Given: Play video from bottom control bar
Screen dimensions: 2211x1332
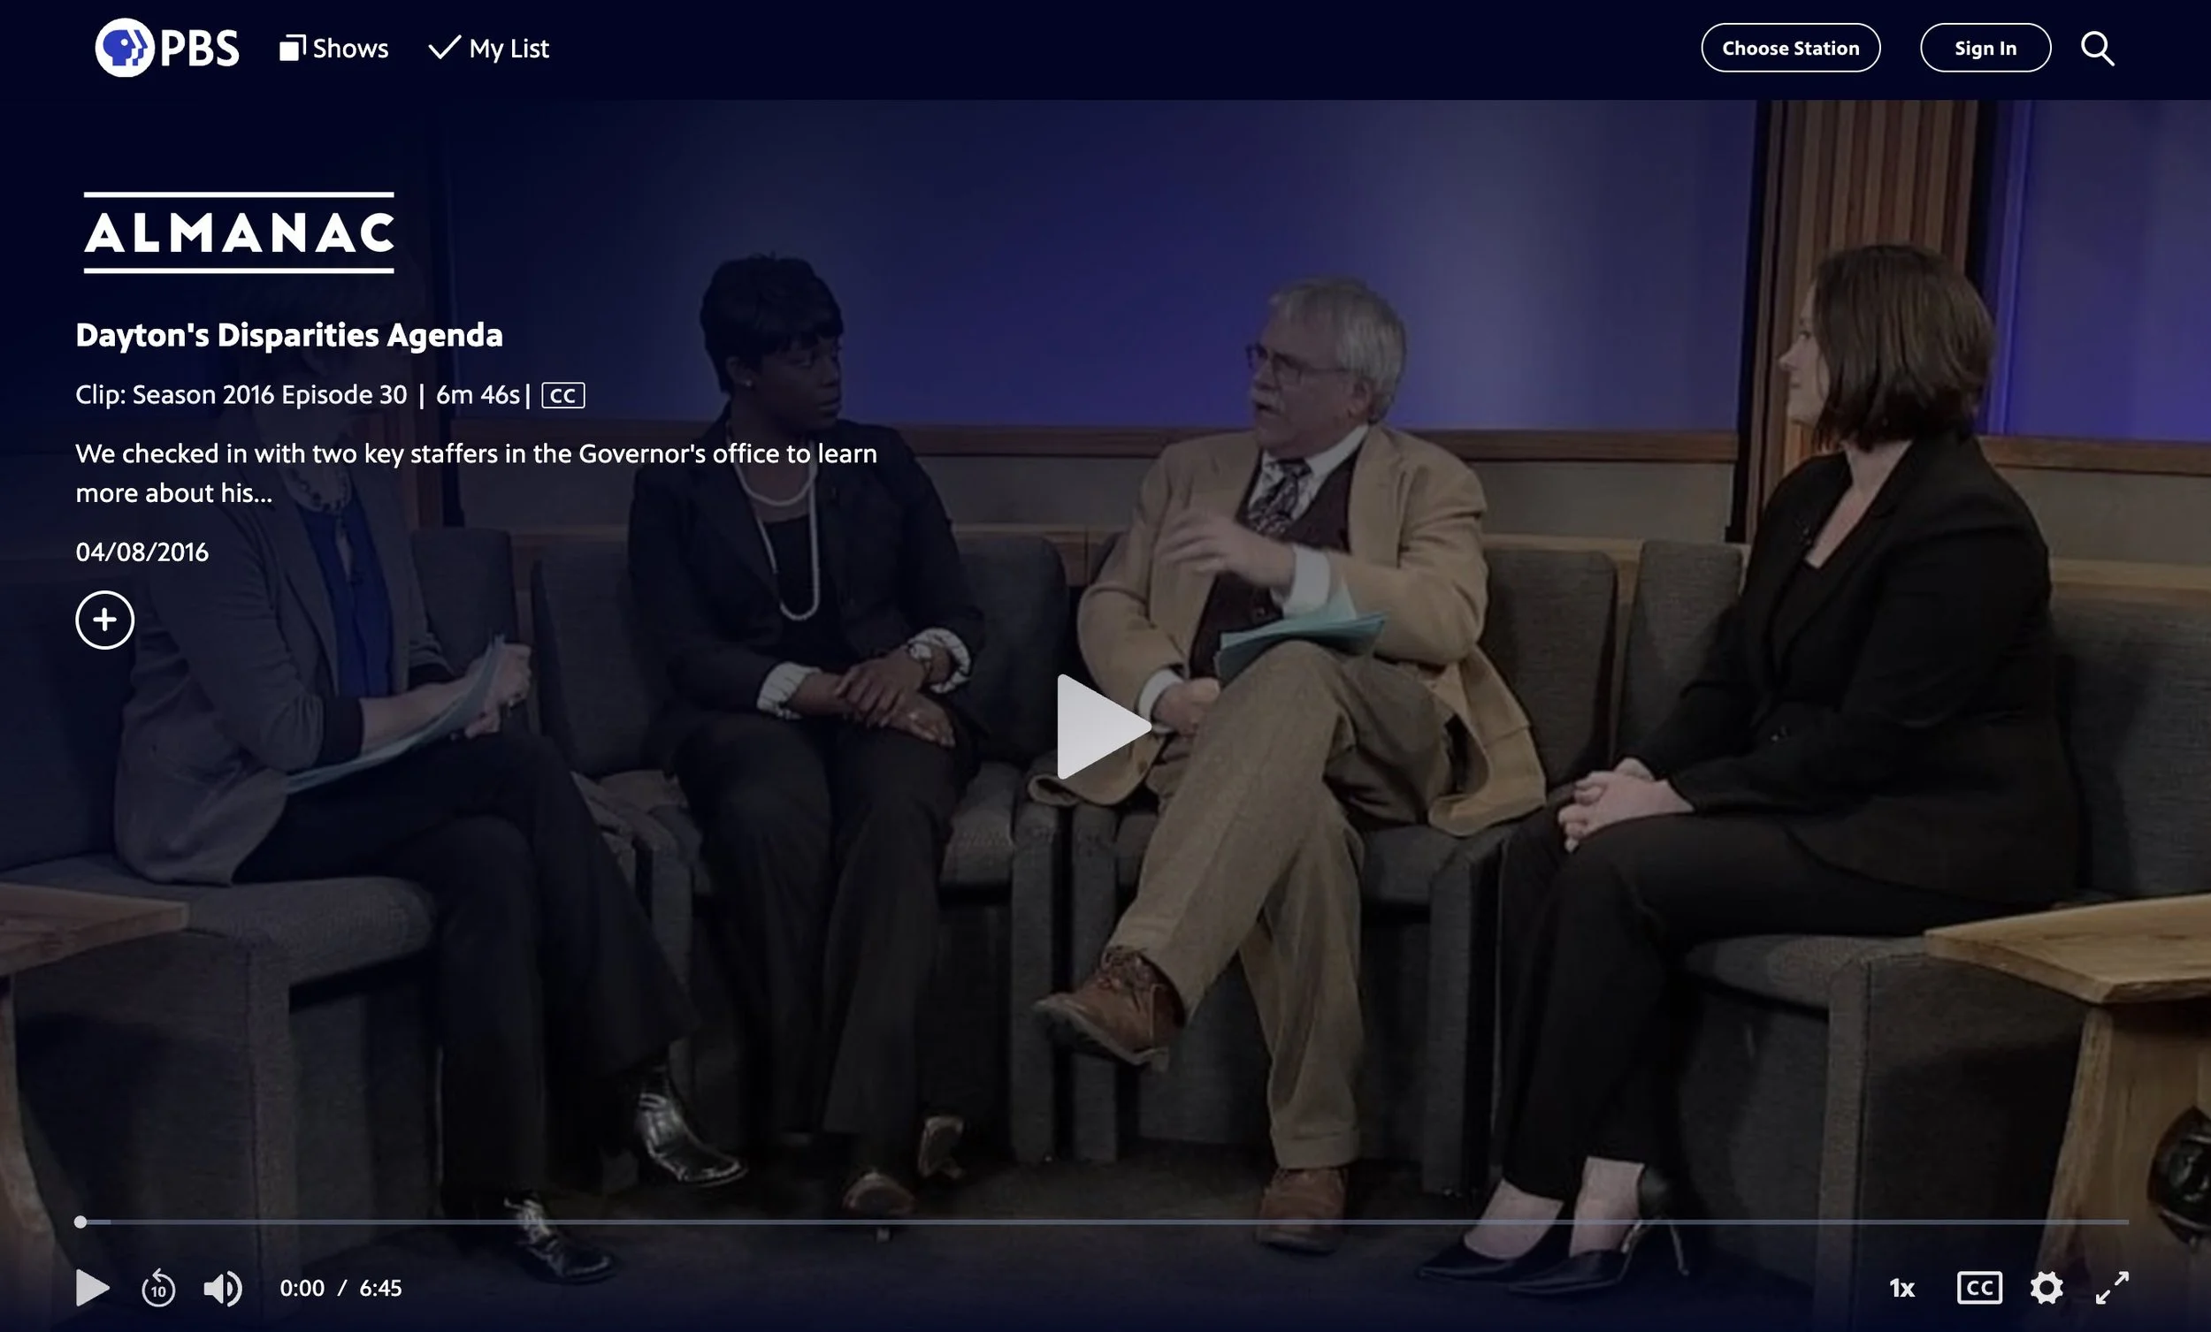Looking at the screenshot, I should click(x=91, y=1288).
